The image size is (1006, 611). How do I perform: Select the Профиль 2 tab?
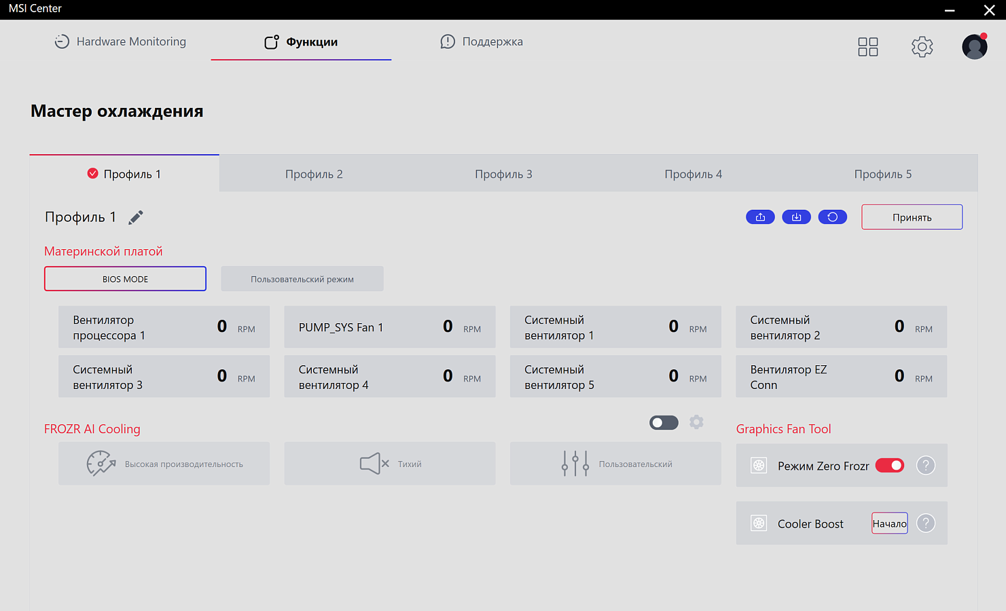click(314, 174)
